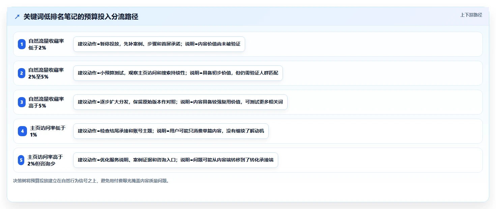Click the number 2 step badge
The image size is (496, 209).
coord(22,73)
